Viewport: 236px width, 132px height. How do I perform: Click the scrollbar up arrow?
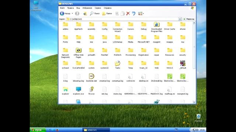click(194, 23)
